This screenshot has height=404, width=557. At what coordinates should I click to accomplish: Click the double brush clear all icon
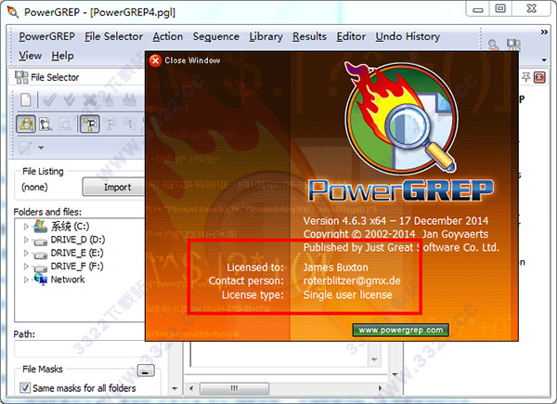pos(130,100)
